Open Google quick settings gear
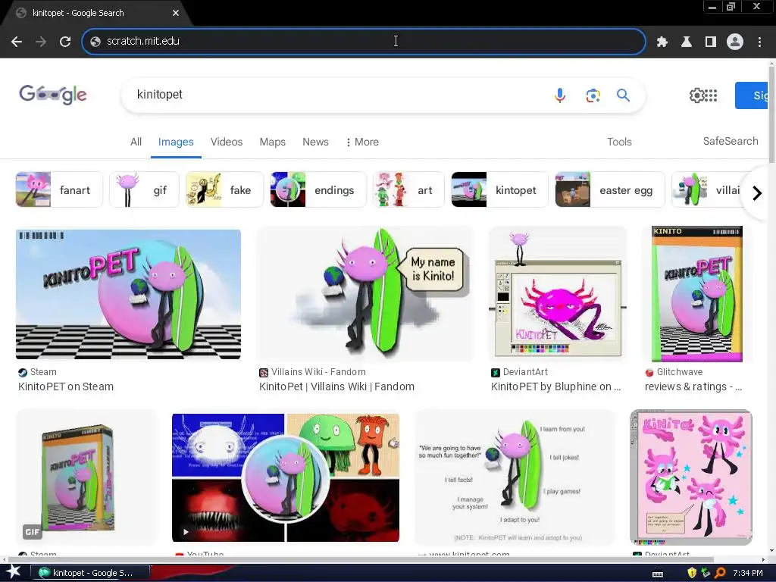 (696, 95)
